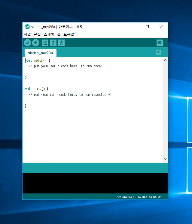Open the Serial Monitor magnifier icon
Image resolution: width=192 pixels, height=224 pixels.
160,43
